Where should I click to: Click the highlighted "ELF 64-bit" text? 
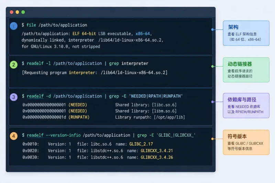[84, 34]
